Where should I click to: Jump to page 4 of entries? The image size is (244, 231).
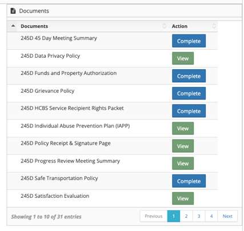point(211,216)
